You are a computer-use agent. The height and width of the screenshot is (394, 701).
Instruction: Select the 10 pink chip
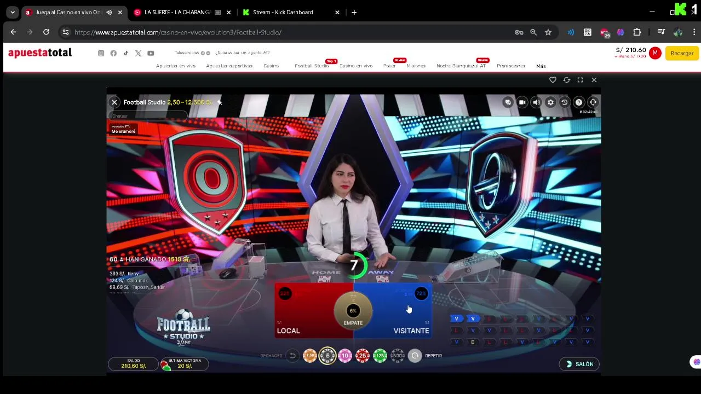tap(345, 356)
